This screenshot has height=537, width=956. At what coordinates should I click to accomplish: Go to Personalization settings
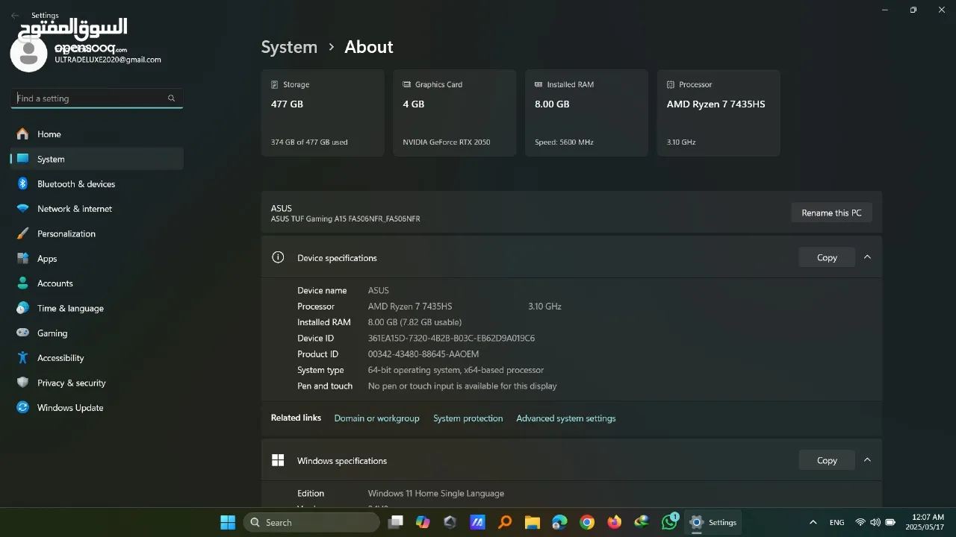click(x=97, y=233)
